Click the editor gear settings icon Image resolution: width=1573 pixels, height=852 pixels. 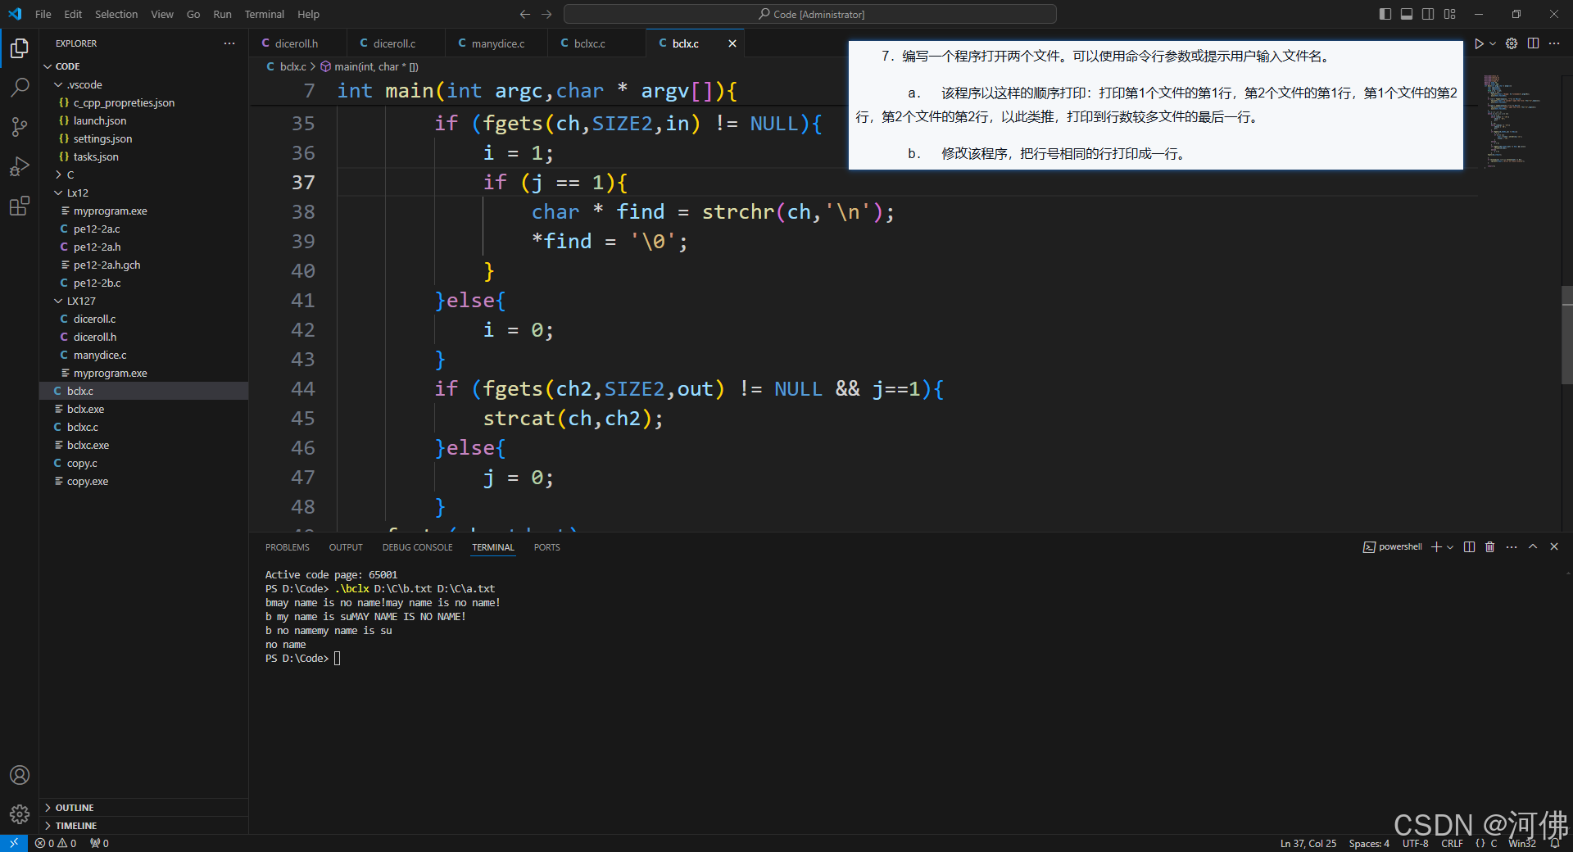pos(1512,43)
